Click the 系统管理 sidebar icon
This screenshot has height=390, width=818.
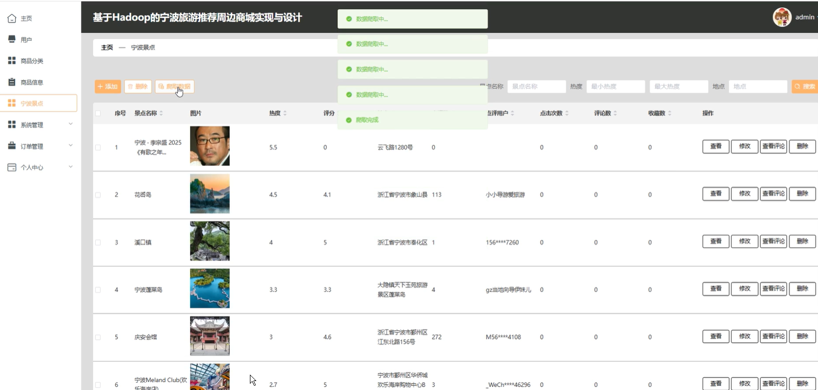(x=12, y=125)
